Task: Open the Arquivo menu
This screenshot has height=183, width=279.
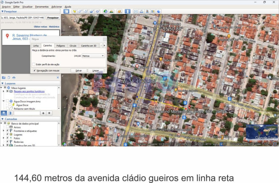Action: tap(6, 7)
